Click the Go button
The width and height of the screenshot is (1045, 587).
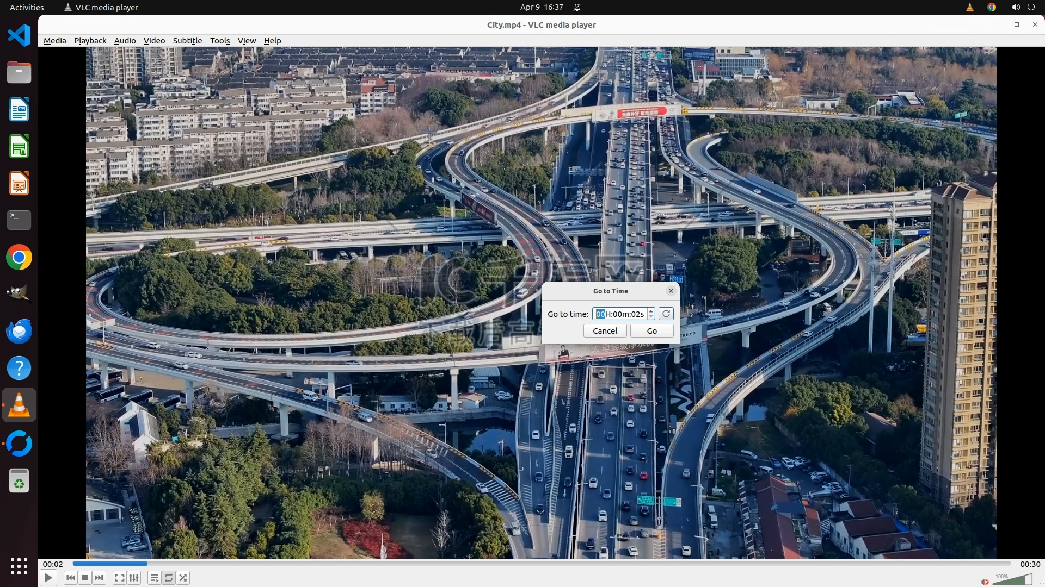651,331
